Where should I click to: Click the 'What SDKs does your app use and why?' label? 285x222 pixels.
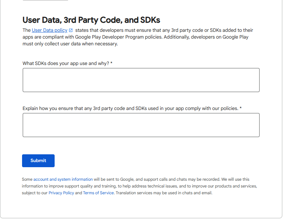pyautogui.click(x=66, y=63)
